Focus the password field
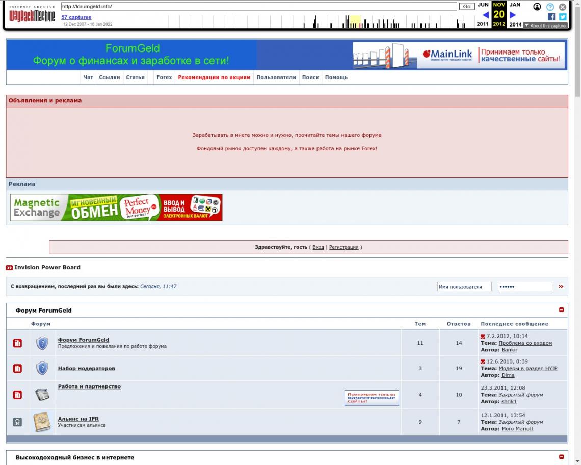This screenshot has height=465, width=581. [525, 286]
